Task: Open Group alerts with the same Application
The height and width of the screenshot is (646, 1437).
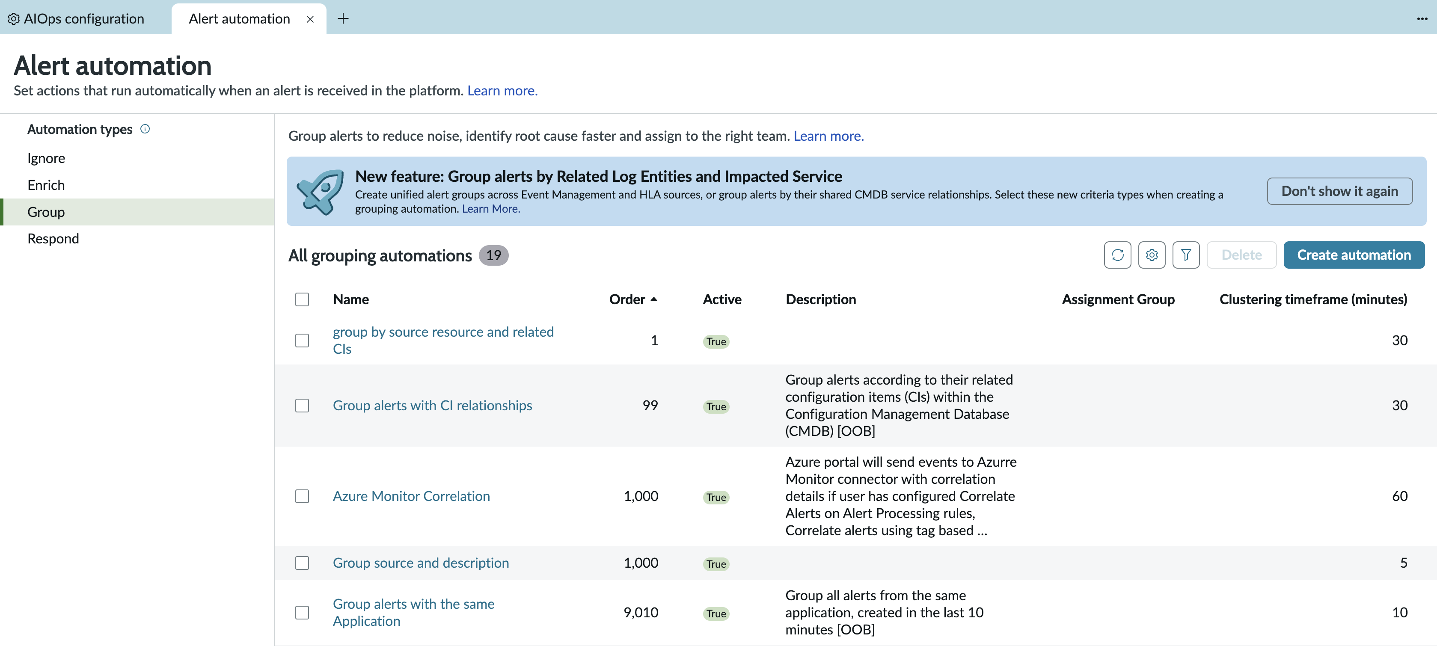Action: 413,613
